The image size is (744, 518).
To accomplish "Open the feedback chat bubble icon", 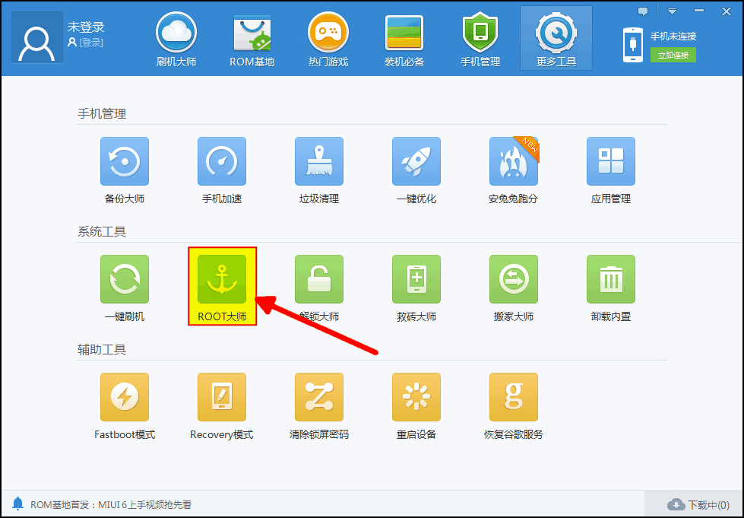I will pos(643,11).
